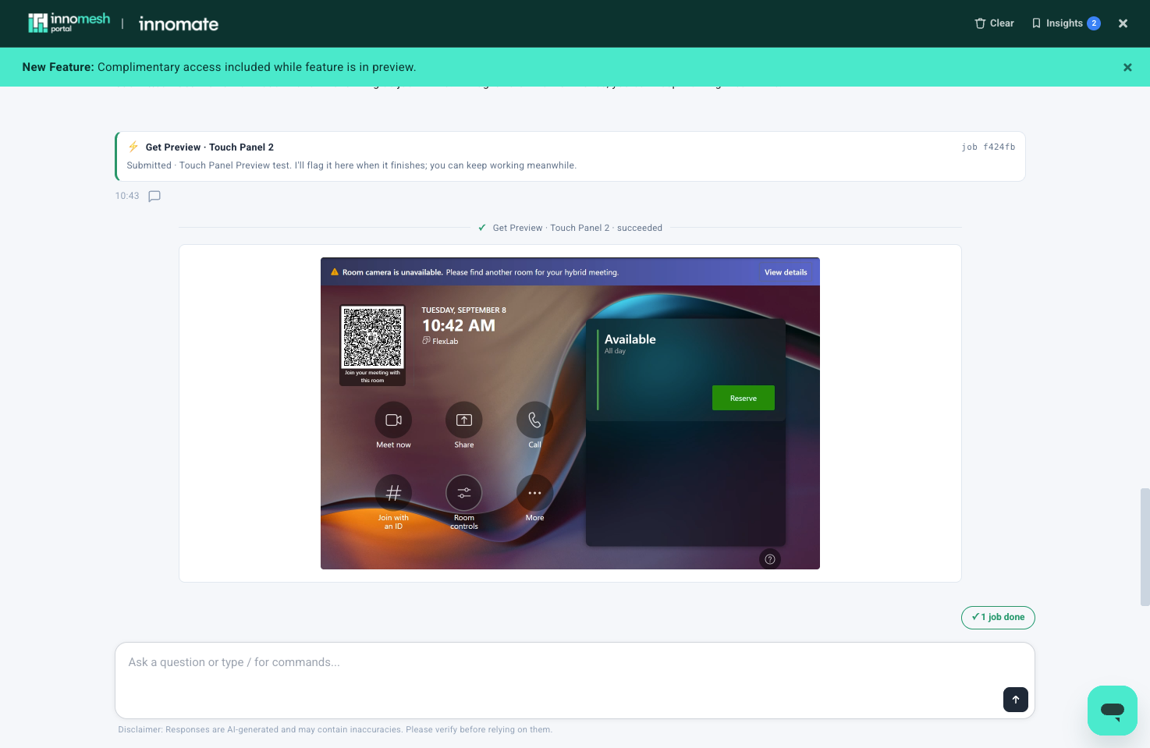
Task: Click the FlexLab room name
Action: [441, 341]
